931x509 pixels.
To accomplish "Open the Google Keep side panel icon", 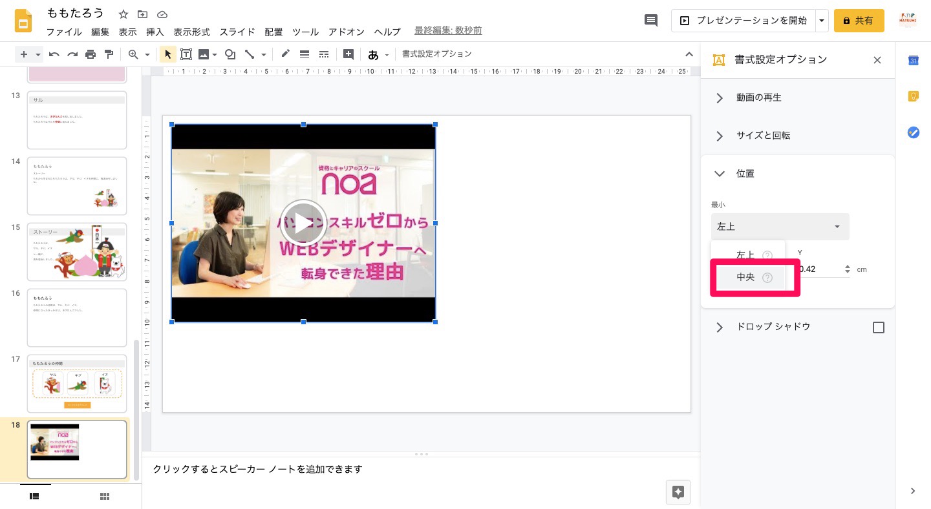I will coord(914,96).
